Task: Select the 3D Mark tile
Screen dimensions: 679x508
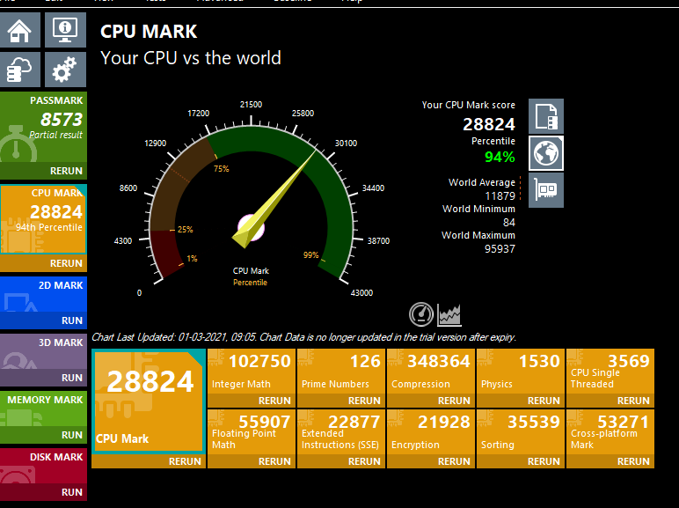Action: point(43,351)
